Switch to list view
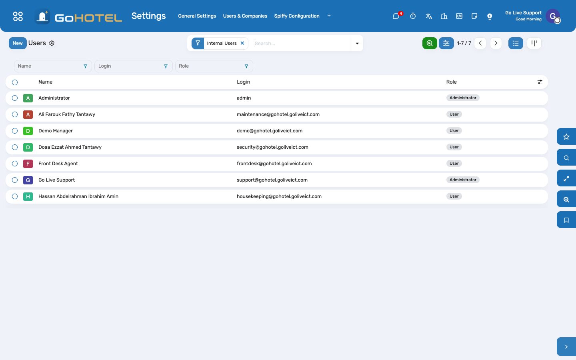The height and width of the screenshot is (360, 576). tap(516, 43)
